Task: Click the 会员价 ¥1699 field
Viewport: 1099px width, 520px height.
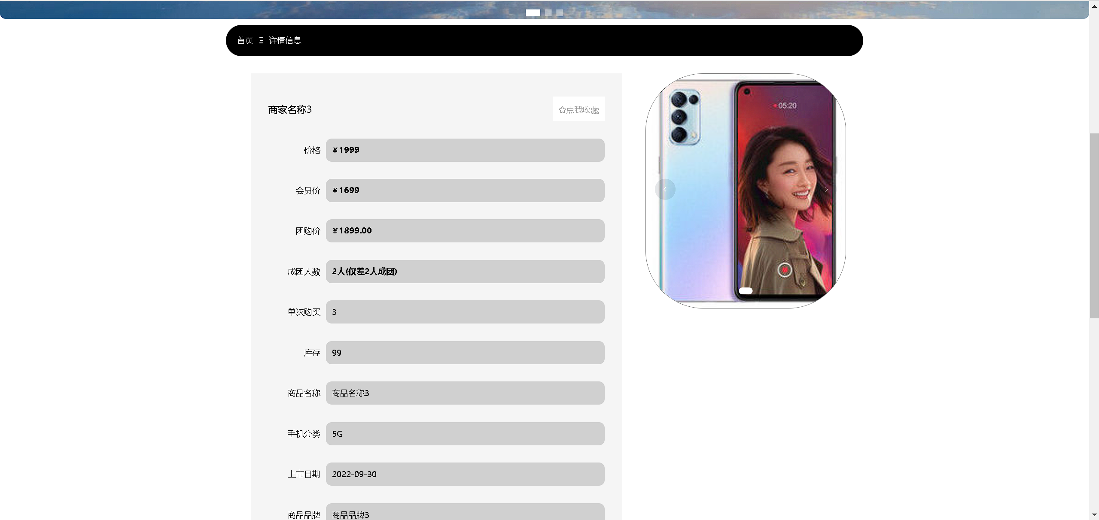Action: click(465, 190)
